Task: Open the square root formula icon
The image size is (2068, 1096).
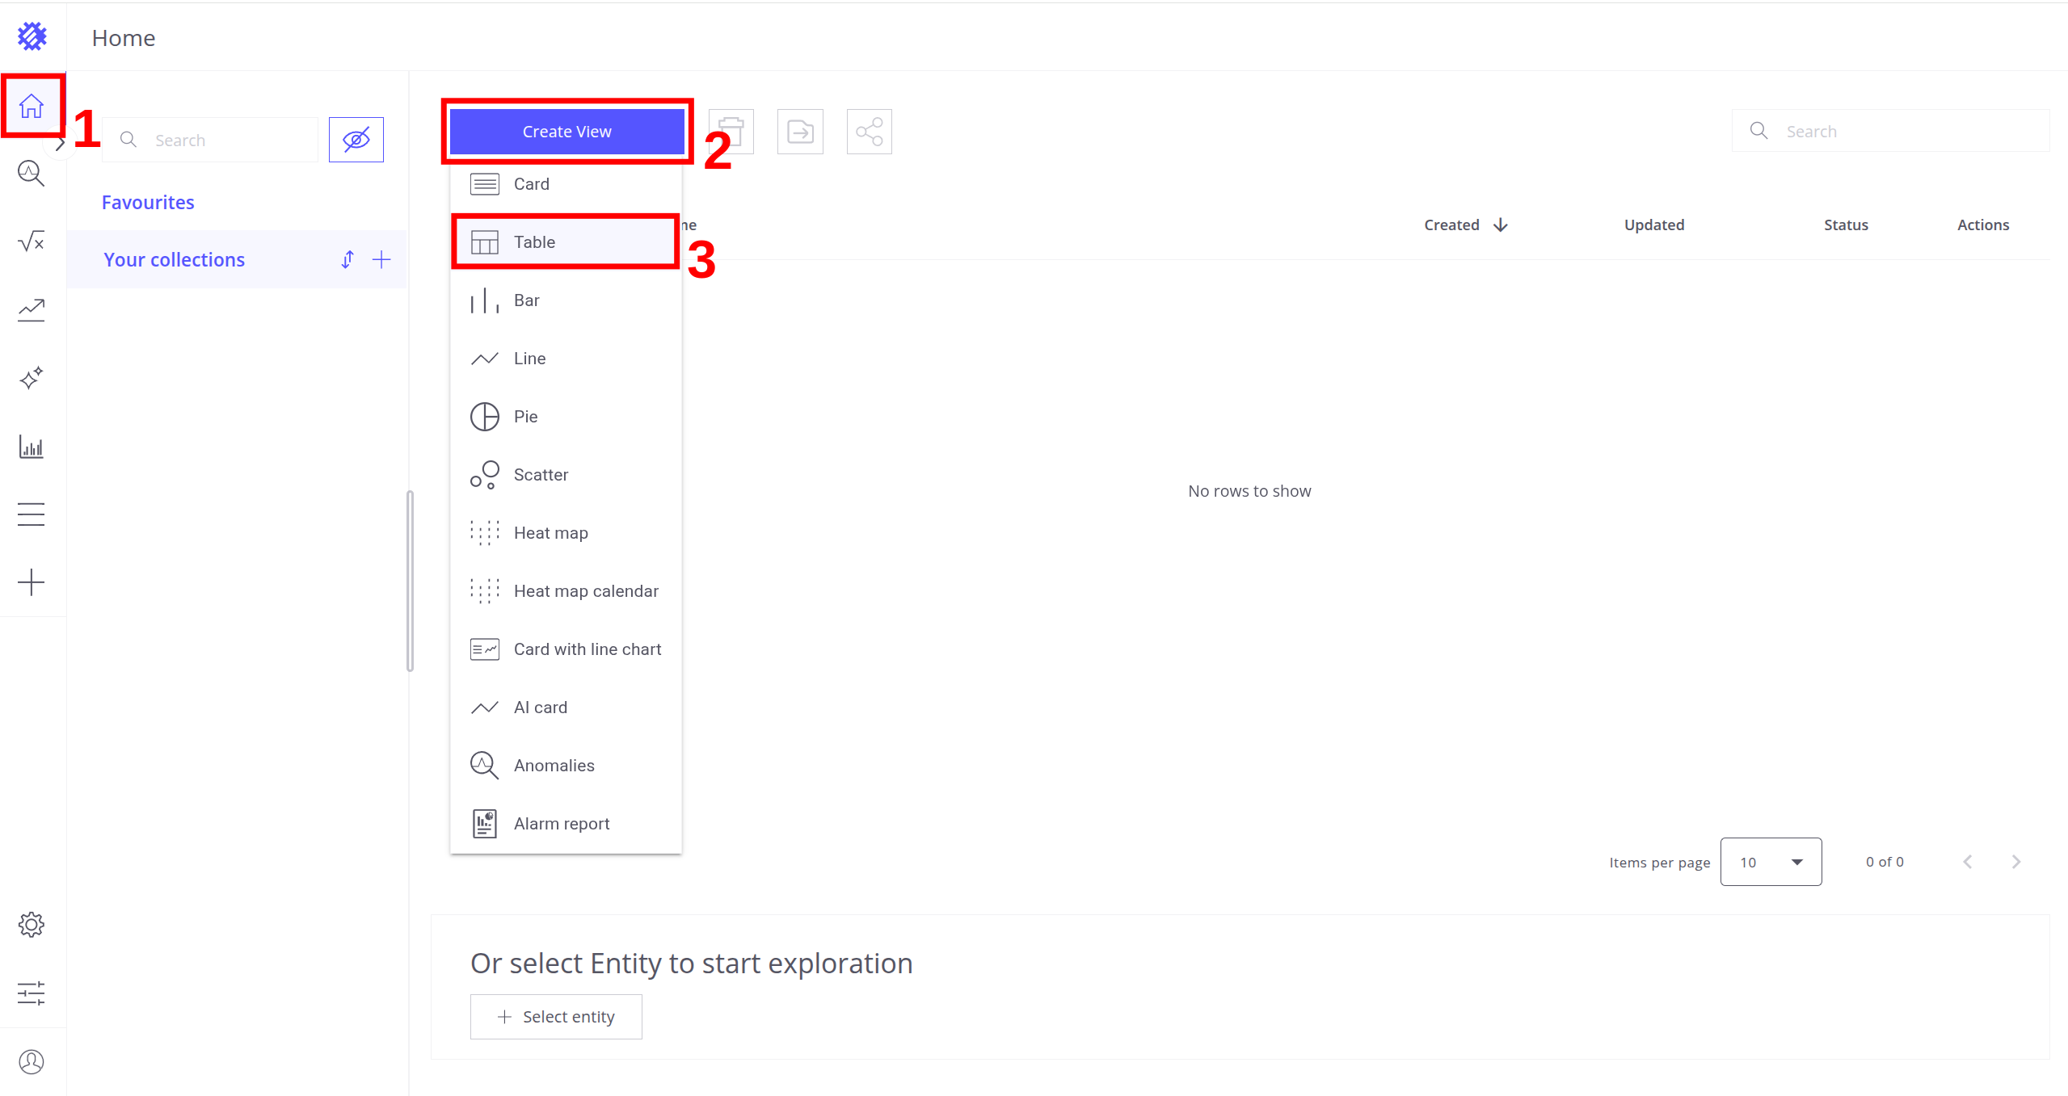Action: [32, 241]
